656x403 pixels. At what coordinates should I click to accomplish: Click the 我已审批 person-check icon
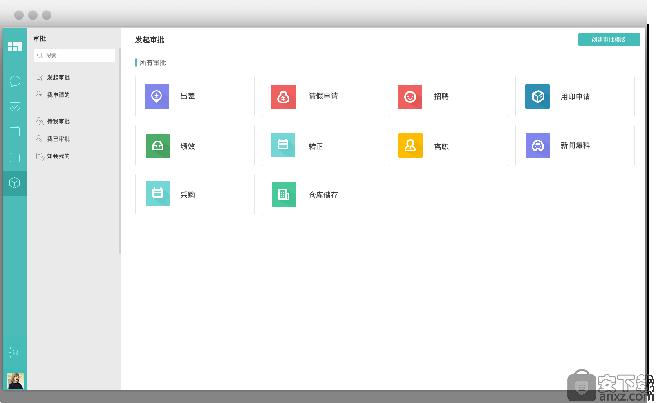(x=39, y=139)
